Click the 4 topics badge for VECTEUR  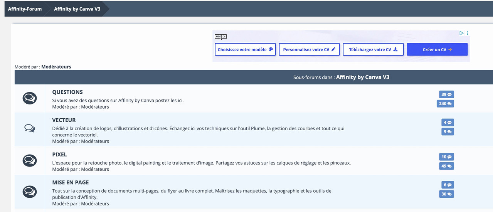tap(448, 123)
